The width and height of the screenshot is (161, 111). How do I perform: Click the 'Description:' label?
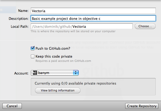click(x=19, y=19)
